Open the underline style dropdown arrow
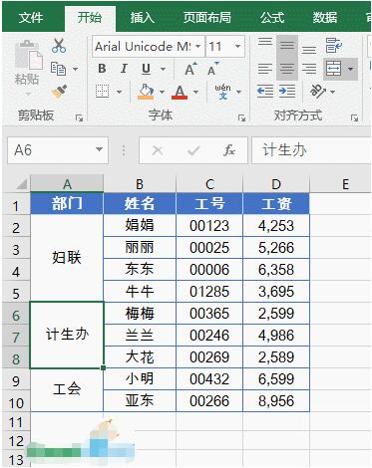Viewport: 372px width, 468px height. pyautogui.click(x=163, y=69)
